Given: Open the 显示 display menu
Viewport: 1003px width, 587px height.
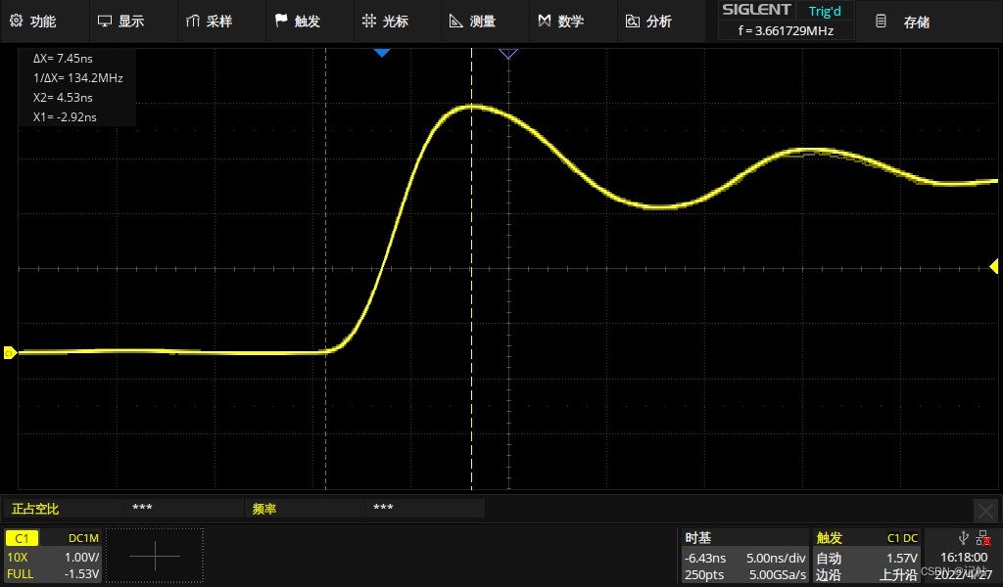Looking at the screenshot, I should point(131,22).
